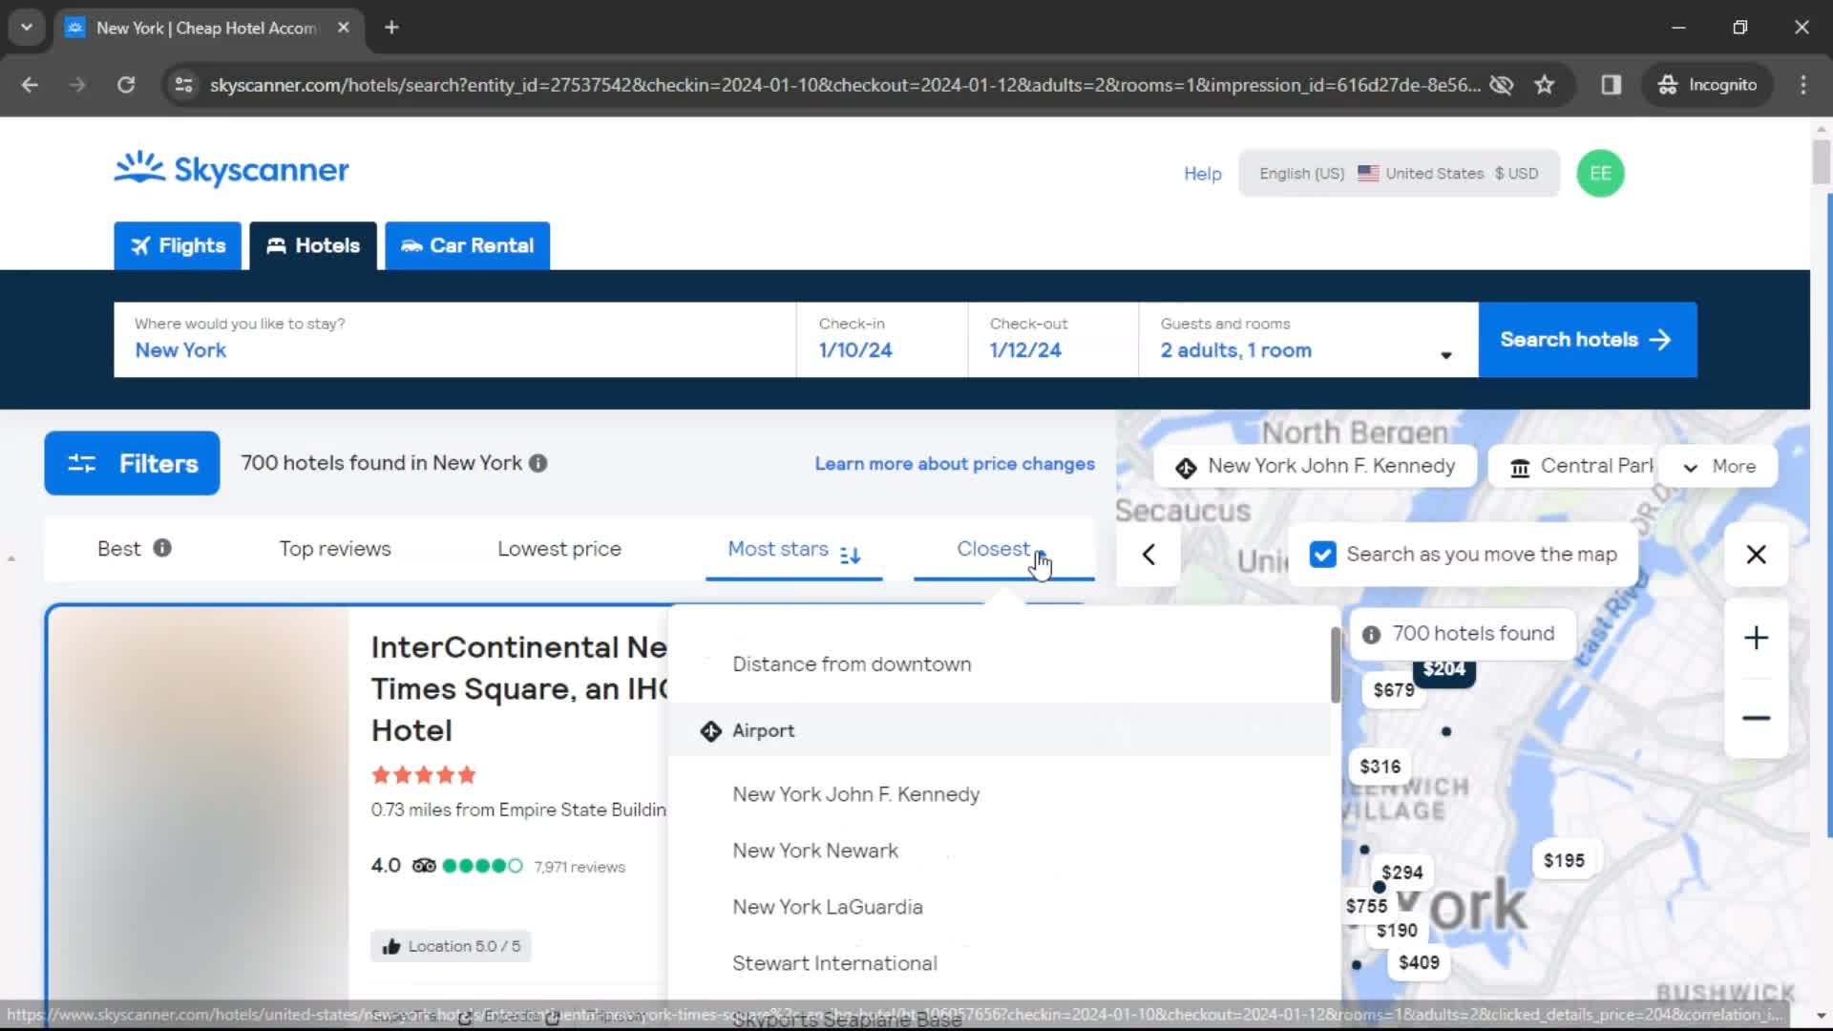Viewport: 1833px width, 1031px height.
Task: Click the Filters button
Action: 132,463
